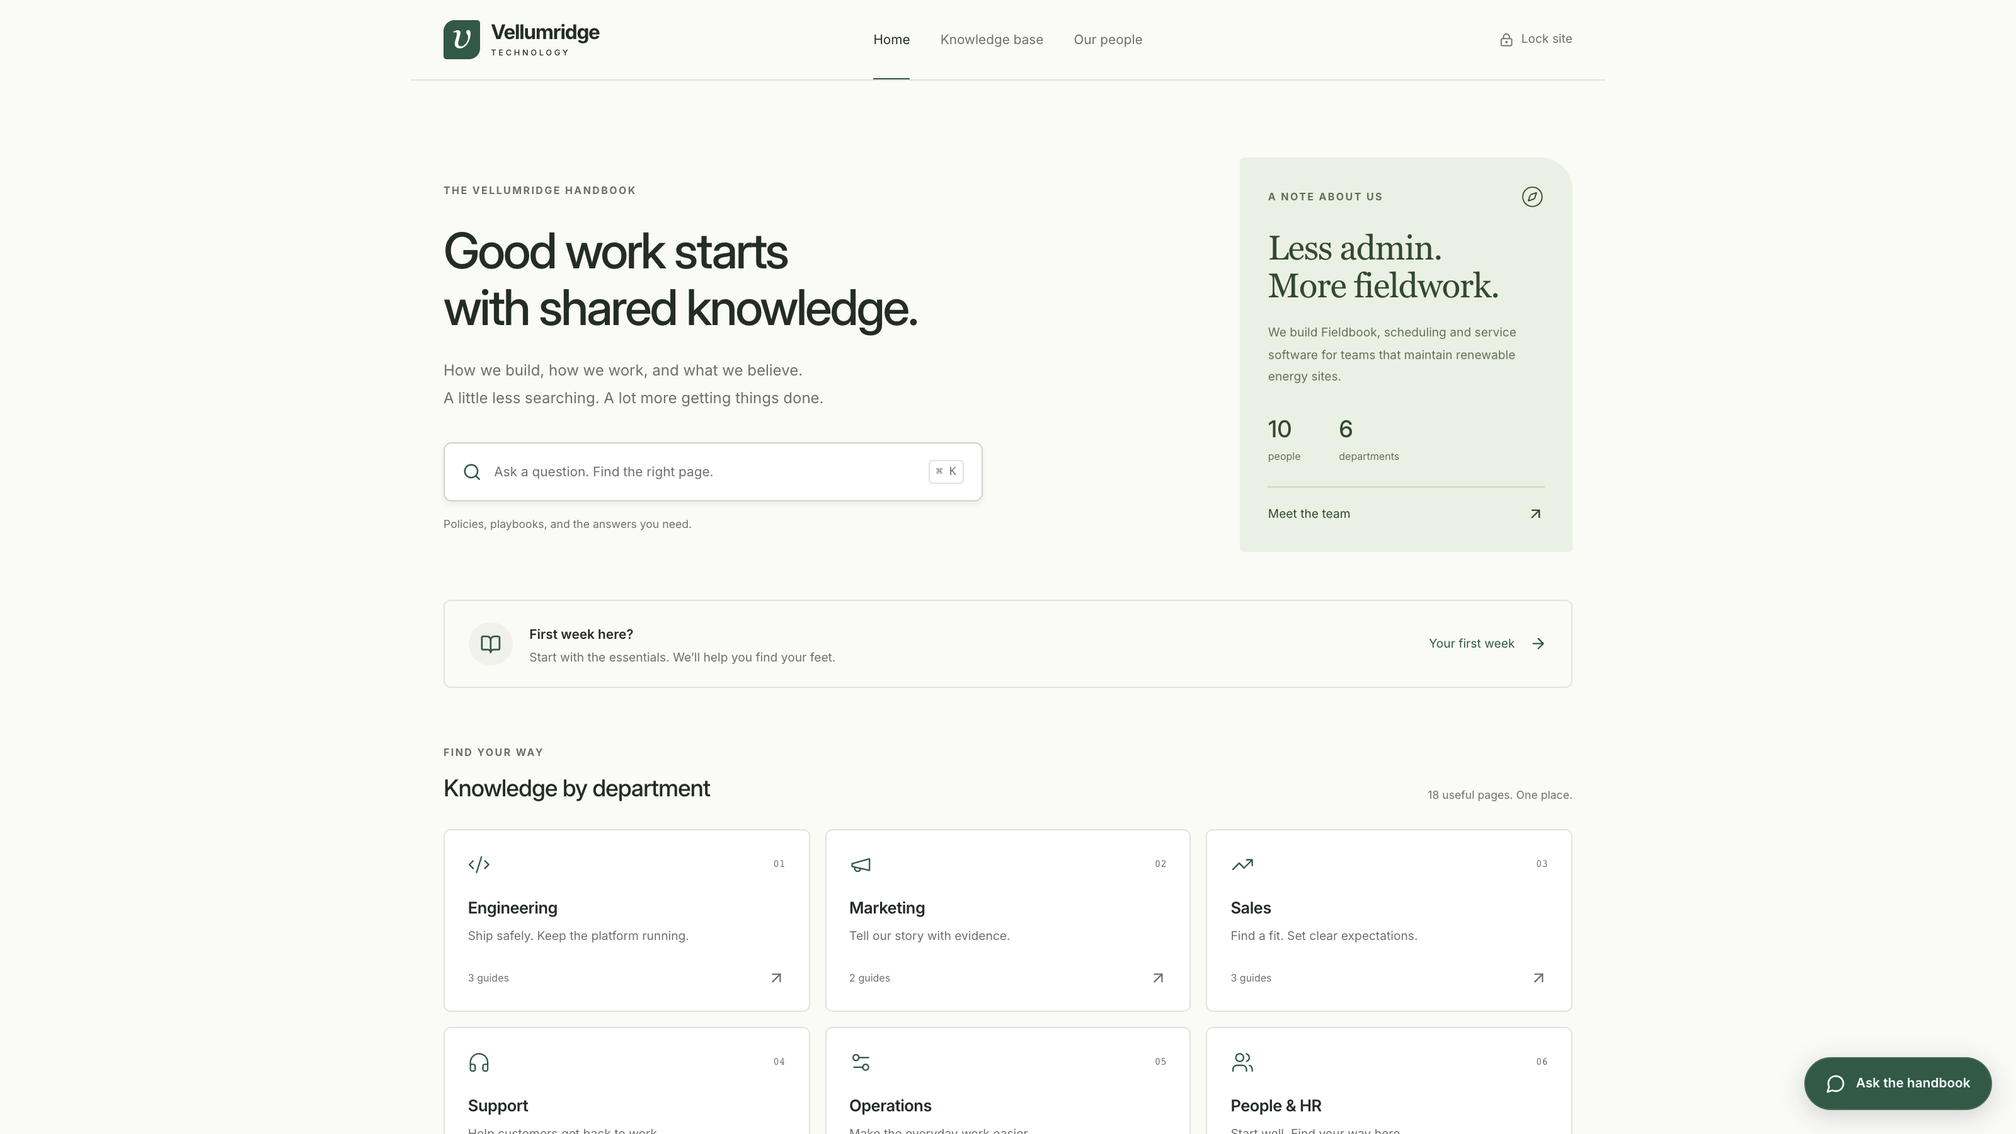Click Ship safely. Keep the platform running.
The image size is (2016, 1134).
[x=578, y=936]
